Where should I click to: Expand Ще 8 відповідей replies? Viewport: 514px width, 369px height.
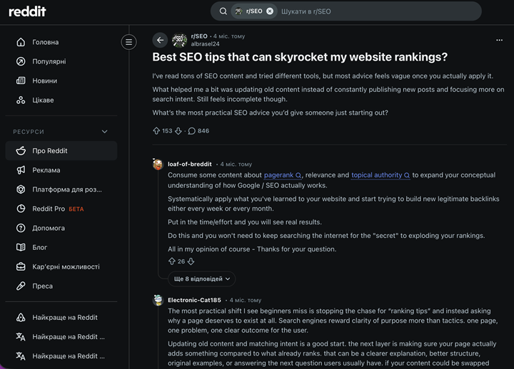(x=201, y=279)
